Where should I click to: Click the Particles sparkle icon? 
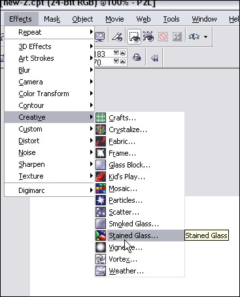tap(101, 200)
